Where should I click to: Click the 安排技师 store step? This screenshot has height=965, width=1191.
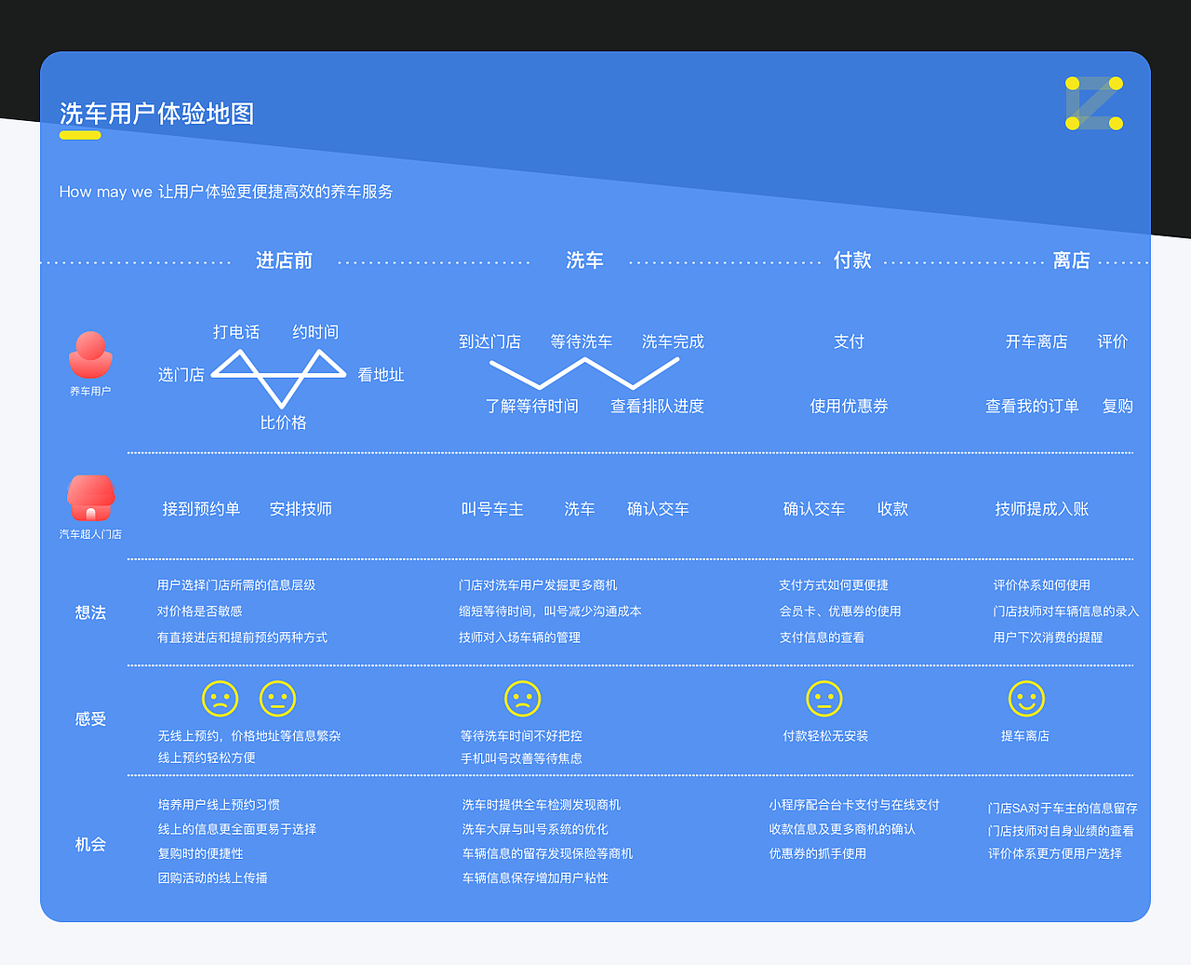point(301,509)
